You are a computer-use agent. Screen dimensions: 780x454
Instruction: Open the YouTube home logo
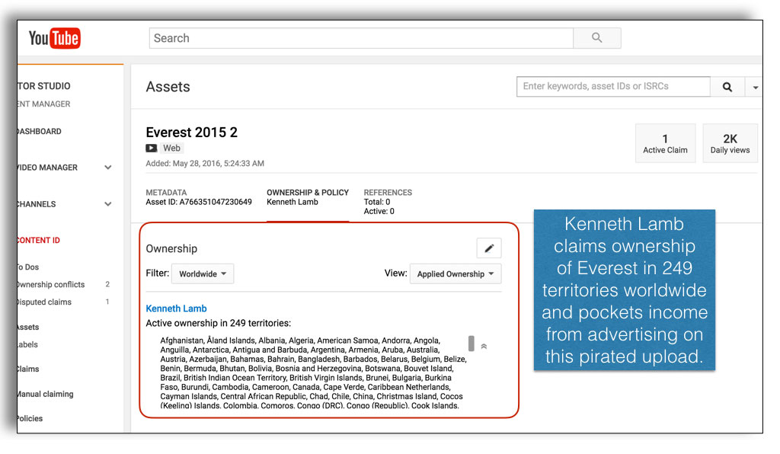pyautogui.click(x=54, y=38)
